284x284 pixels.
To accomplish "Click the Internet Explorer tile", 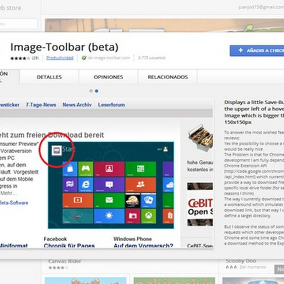I will (x=86, y=185).
